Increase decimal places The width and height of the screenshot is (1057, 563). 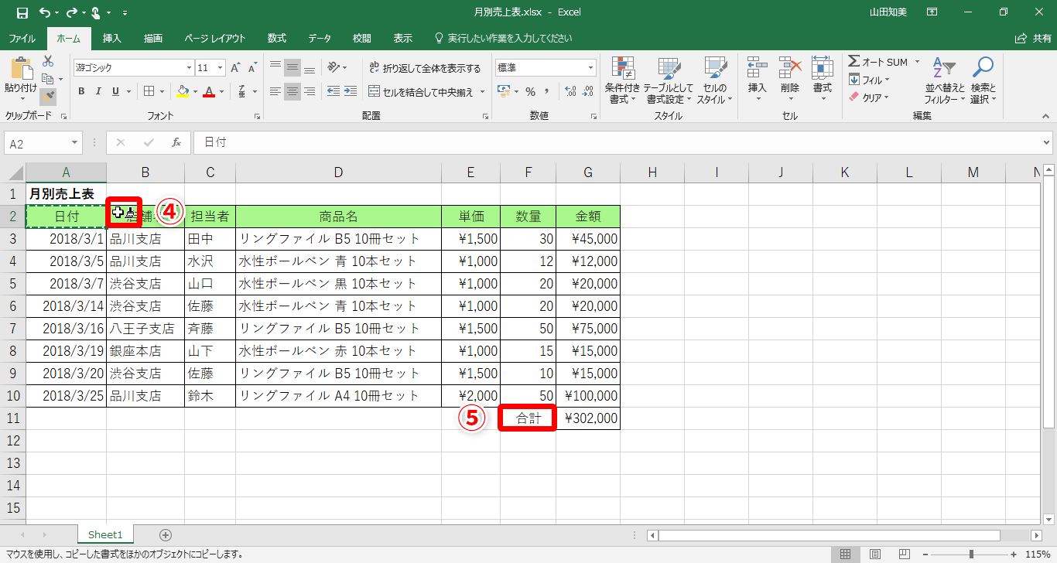[571, 92]
